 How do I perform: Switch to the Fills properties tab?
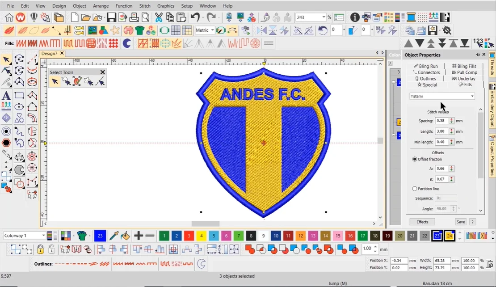pyautogui.click(x=465, y=84)
